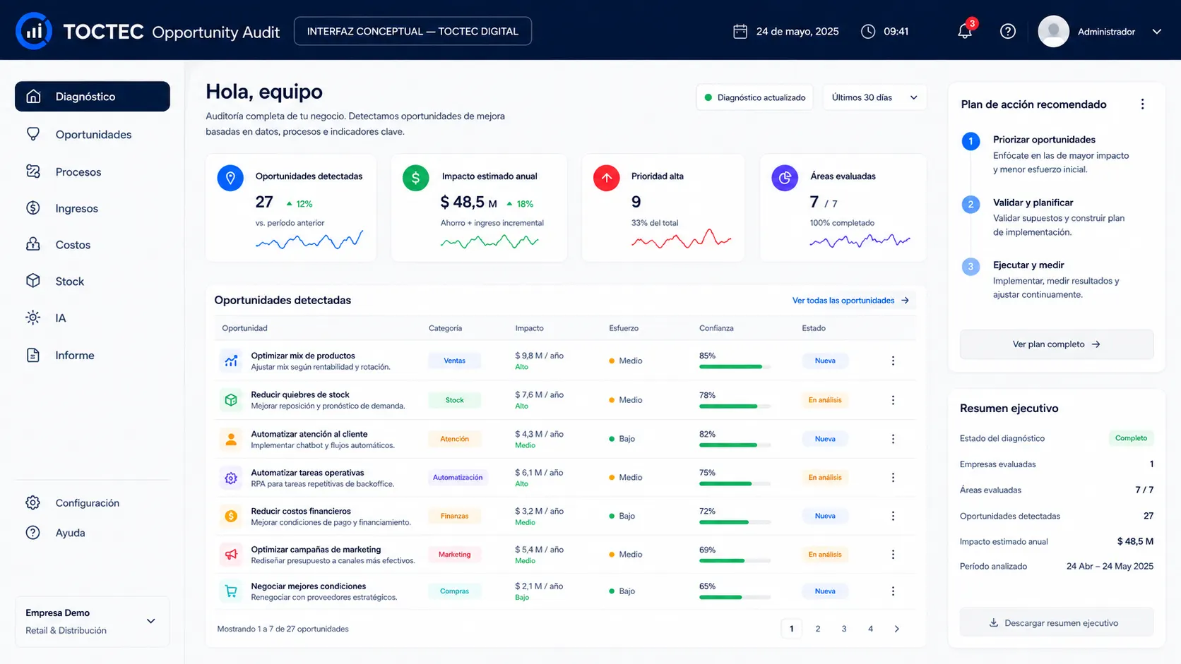This screenshot has height=664, width=1181.
Task: Open the Administrador account dropdown arrow
Action: [x=1156, y=31]
